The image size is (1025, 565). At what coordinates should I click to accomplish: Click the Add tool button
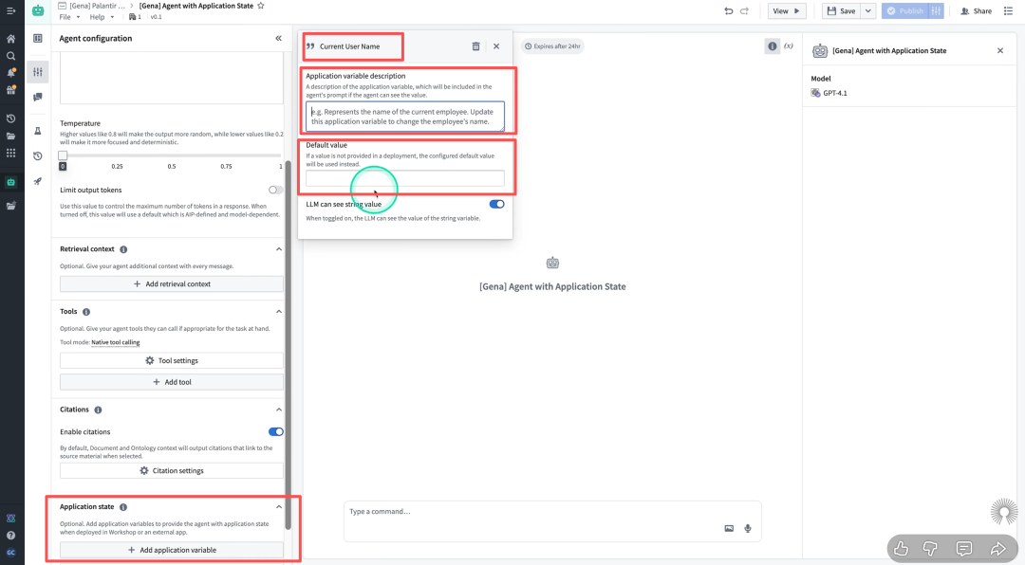click(172, 382)
